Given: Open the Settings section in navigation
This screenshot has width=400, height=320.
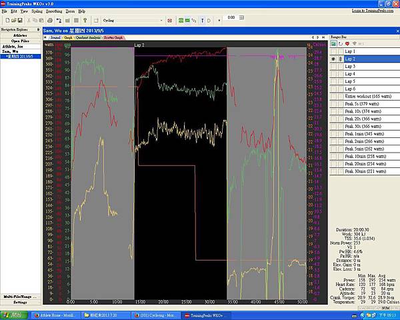Looking at the screenshot, I should click(20, 302).
